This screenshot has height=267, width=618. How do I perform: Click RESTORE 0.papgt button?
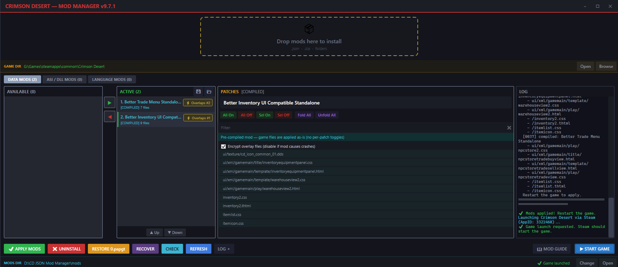click(109, 249)
